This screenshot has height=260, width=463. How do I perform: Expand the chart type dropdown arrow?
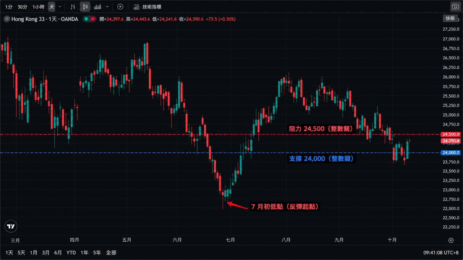[x=107, y=7]
